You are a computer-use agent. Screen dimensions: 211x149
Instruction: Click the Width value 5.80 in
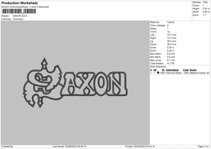[206, 12]
